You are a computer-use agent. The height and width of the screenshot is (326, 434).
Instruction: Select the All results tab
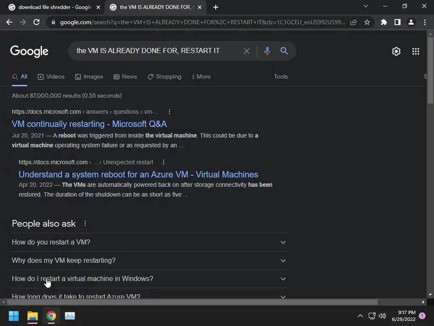point(19,77)
